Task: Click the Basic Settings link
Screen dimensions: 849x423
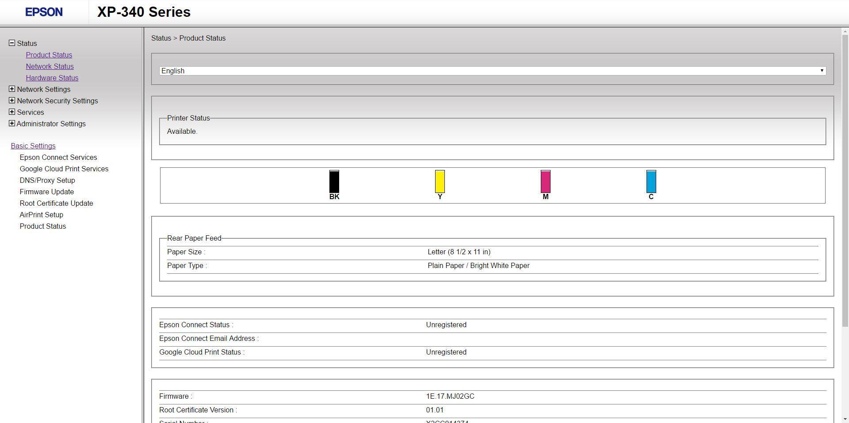Action: (x=33, y=146)
